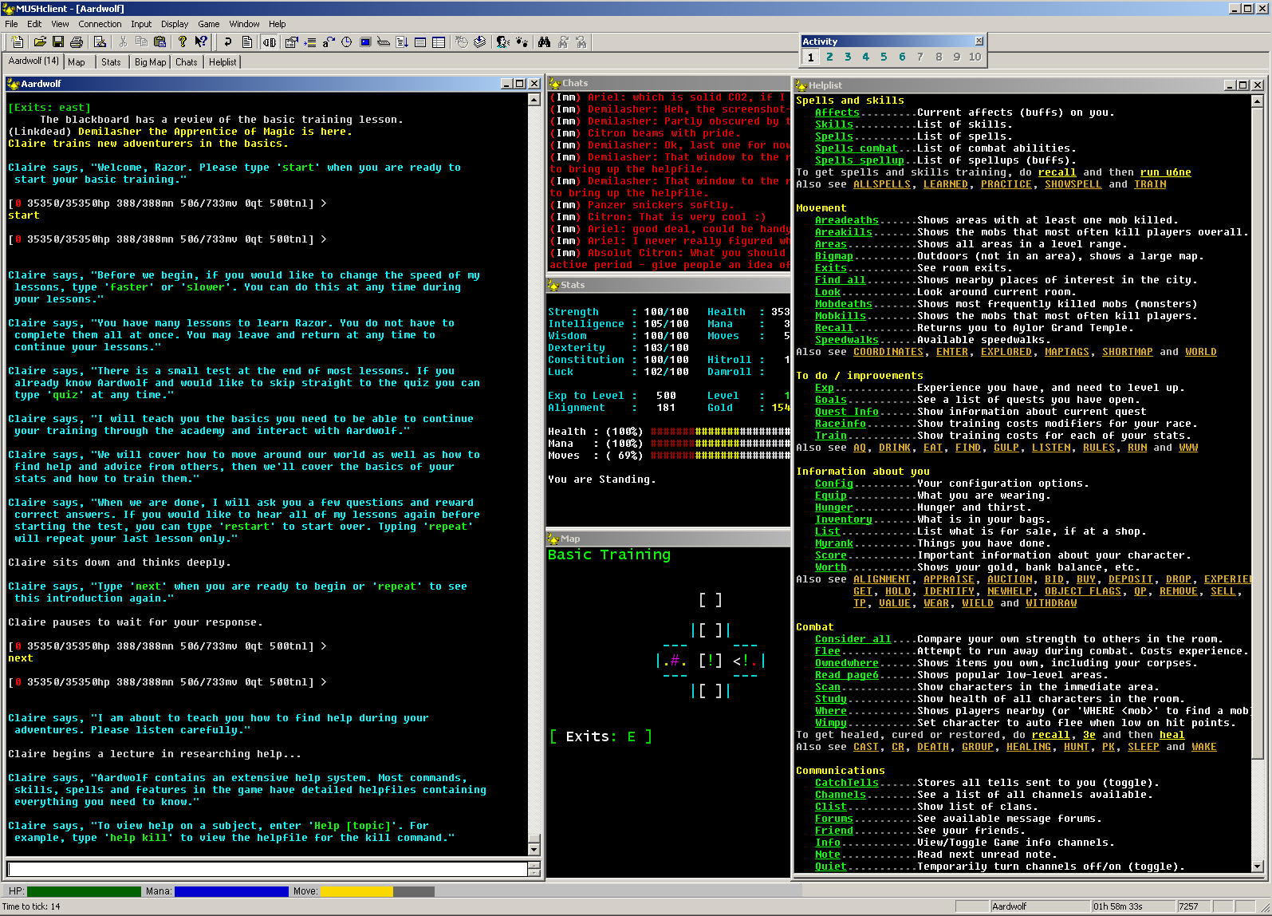Click the blue screen toolbar icon
Viewport: 1272px width, 916px height.
point(364,41)
